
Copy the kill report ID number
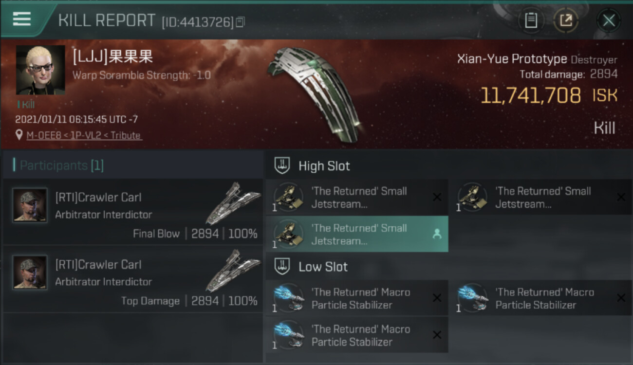click(x=240, y=22)
